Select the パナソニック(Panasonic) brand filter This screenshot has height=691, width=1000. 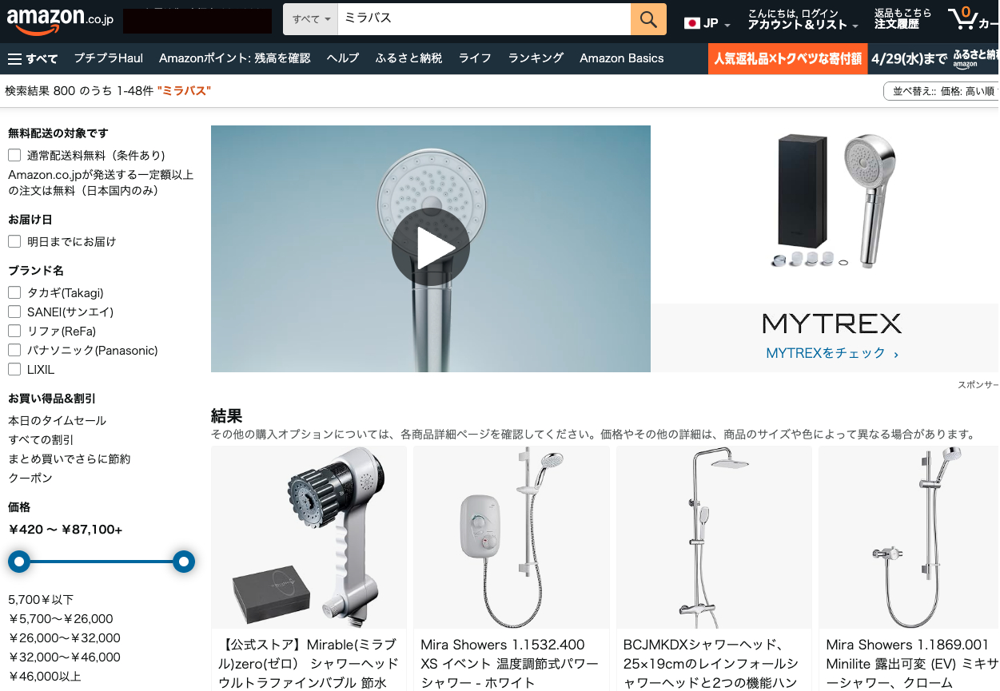click(14, 350)
